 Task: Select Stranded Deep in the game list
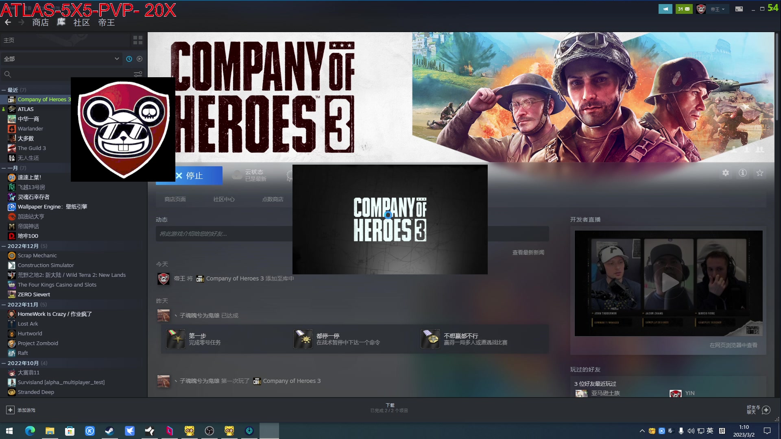[x=36, y=392]
